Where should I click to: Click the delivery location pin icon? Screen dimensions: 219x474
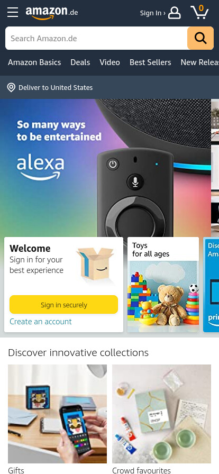pos(11,88)
